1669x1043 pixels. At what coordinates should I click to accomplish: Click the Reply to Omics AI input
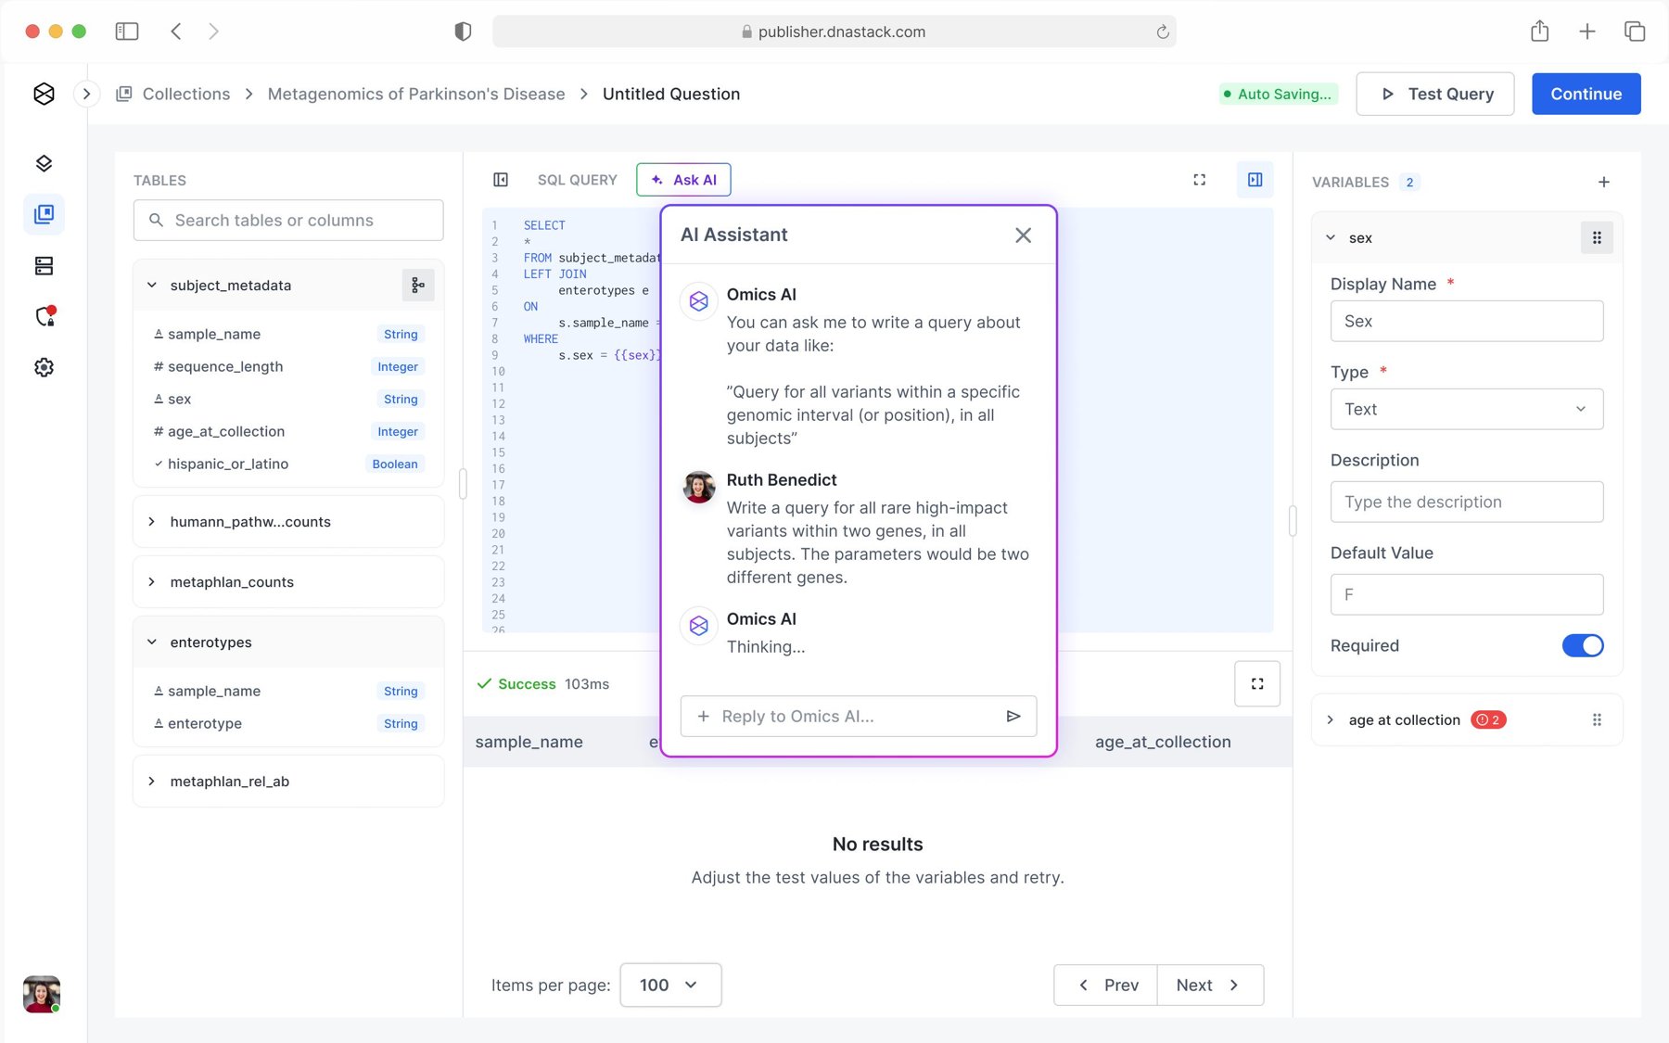pyautogui.click(x=858, y=717)
